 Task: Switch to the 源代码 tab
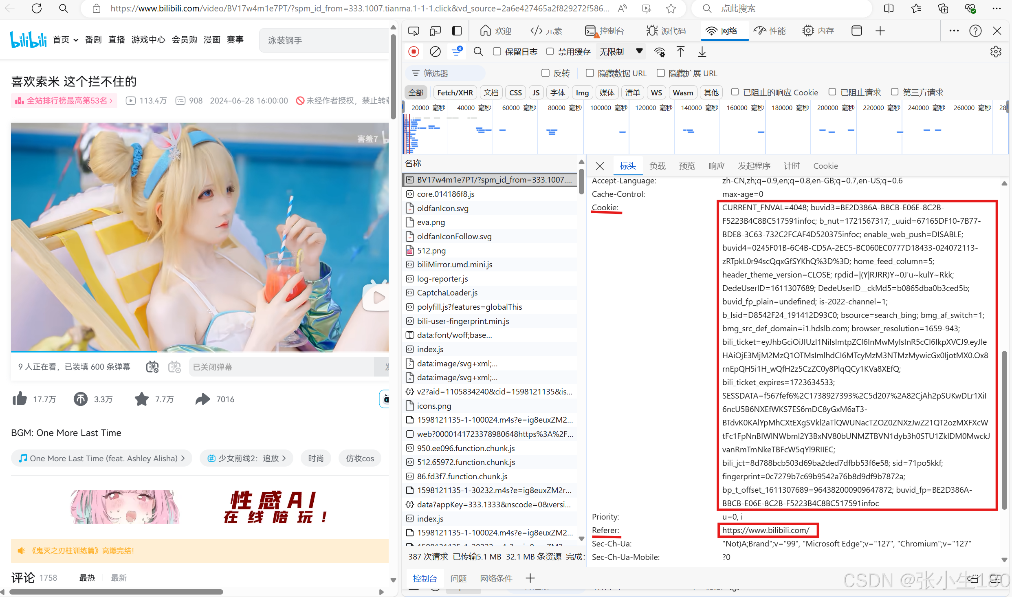click(666, 31)
